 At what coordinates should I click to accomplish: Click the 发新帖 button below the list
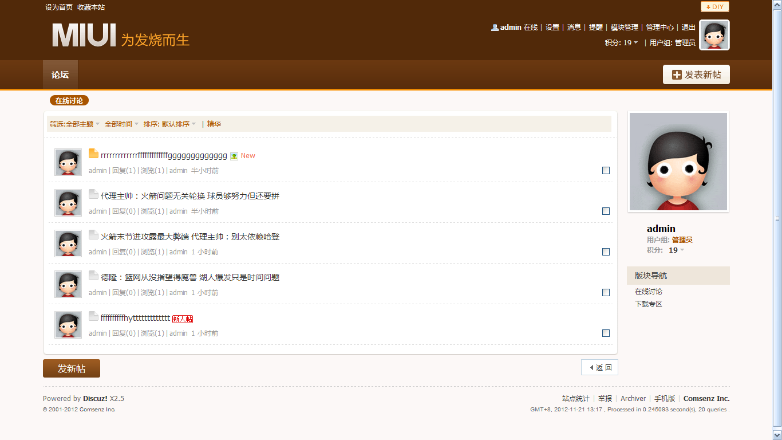(72, 368)
